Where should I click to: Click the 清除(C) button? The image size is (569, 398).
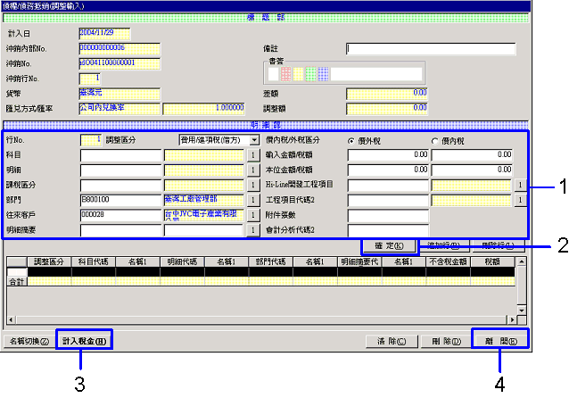(392, 342)
